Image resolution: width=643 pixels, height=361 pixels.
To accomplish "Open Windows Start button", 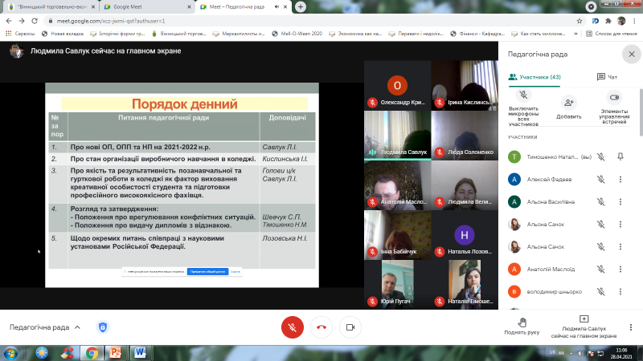I will pyautogui.click(x=10, y=353).
